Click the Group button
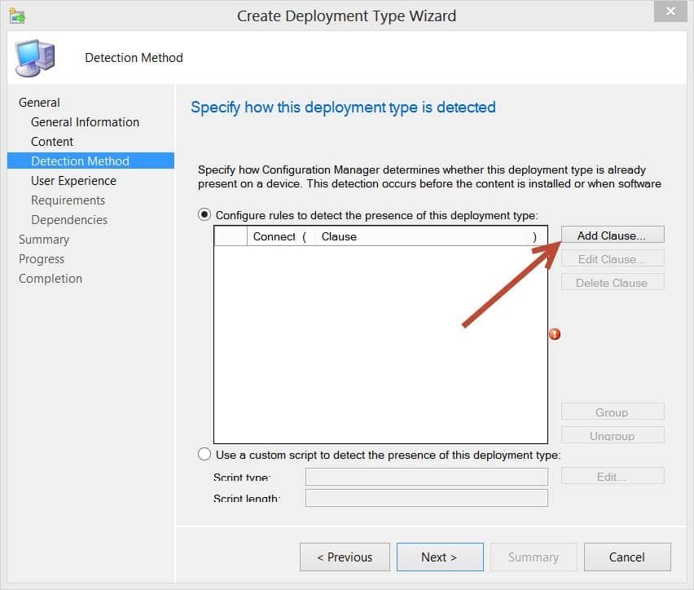This screenshot has width=694, height=590. 613,412
